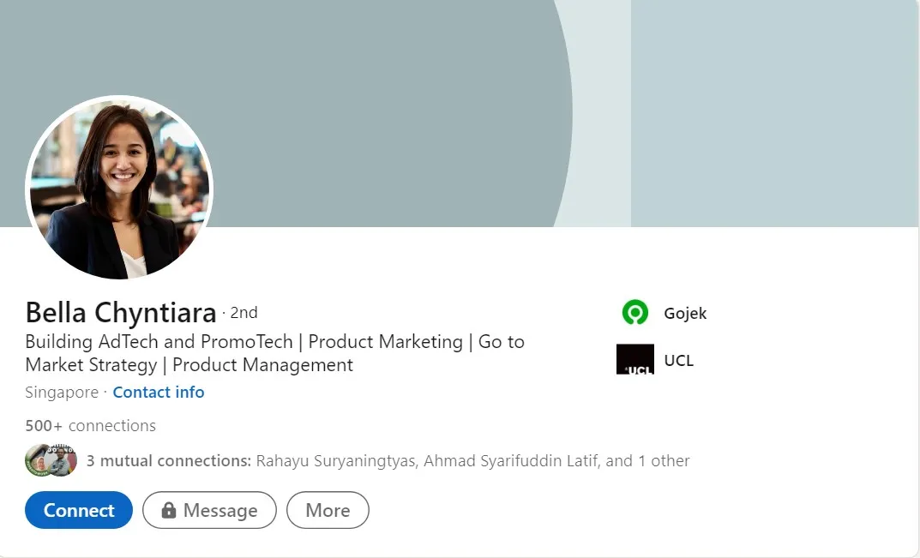Click the name Bella Chyntiara heading
This screenshot has width=920, height=558.
point(120,313)
